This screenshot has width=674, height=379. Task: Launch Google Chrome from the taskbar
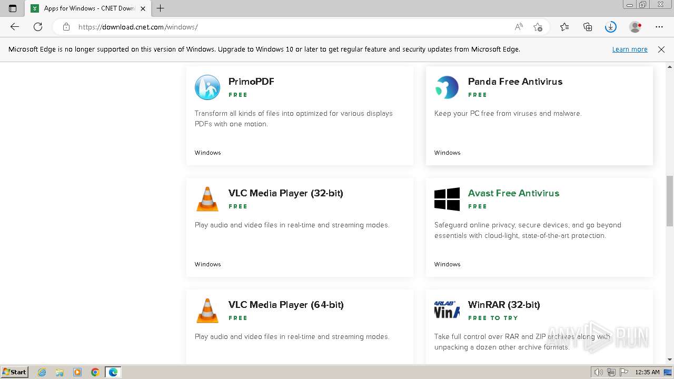coord(95,372)
